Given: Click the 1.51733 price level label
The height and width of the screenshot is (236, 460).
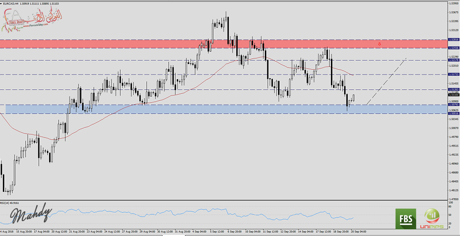Looking at the screenshot, I should pyautogui.click(x=453, y=74).
